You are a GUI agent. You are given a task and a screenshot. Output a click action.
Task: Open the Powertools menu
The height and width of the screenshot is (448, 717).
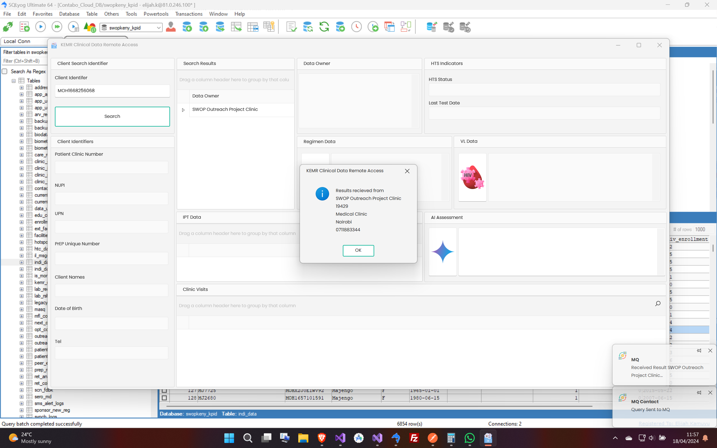pos(156,14)
